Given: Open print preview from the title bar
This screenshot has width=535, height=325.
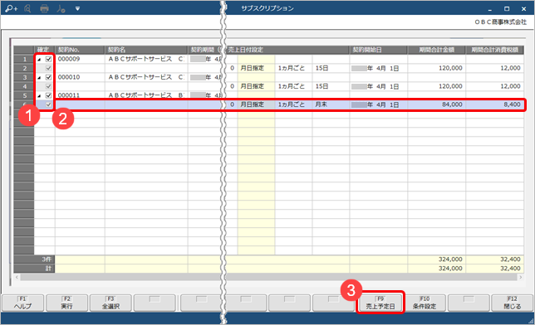Looking at the screenshot, I should (x=27, y=8).
